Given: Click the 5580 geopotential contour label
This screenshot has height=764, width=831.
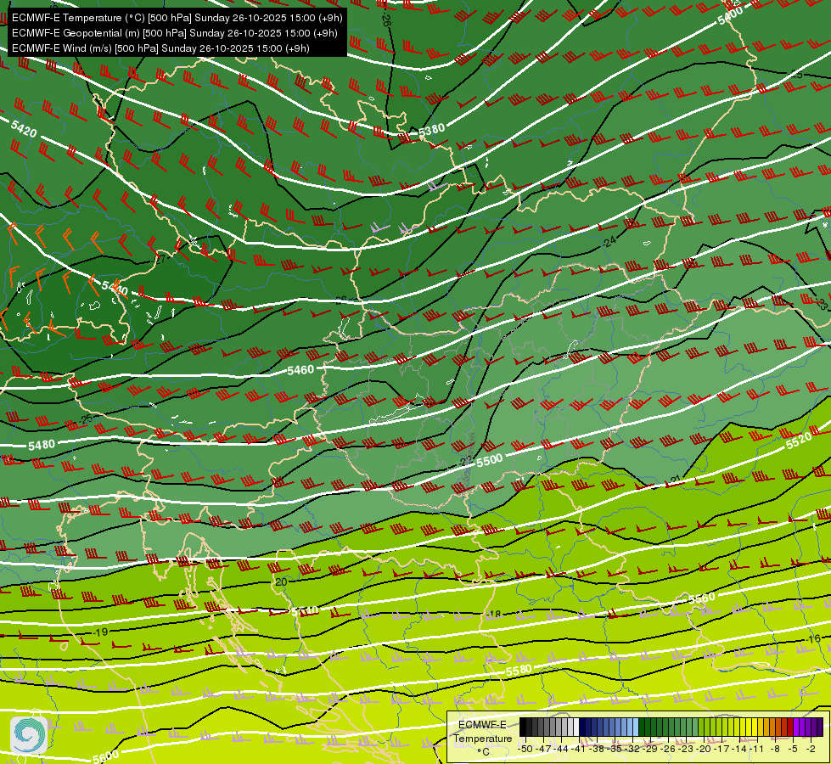Looking at the screenshot, I should tap(519, 671).
